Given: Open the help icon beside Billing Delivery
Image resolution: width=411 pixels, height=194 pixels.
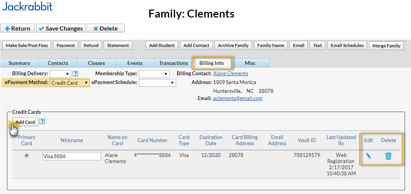Looking at the screenshot, I should (75, 74).
